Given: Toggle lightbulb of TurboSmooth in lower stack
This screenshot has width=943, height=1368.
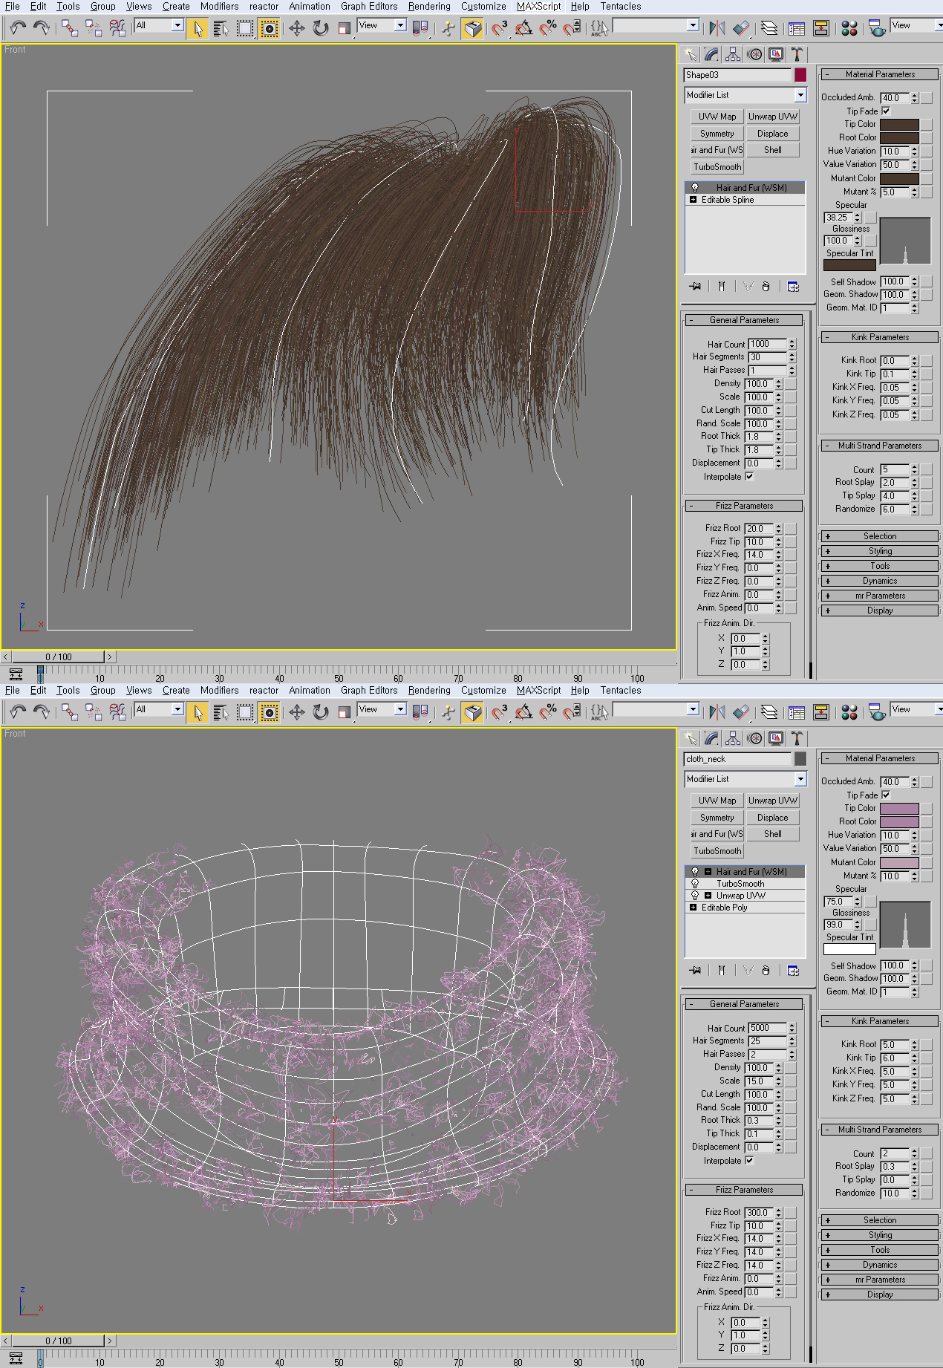Looking at the screenshot, I should point(695,884).
